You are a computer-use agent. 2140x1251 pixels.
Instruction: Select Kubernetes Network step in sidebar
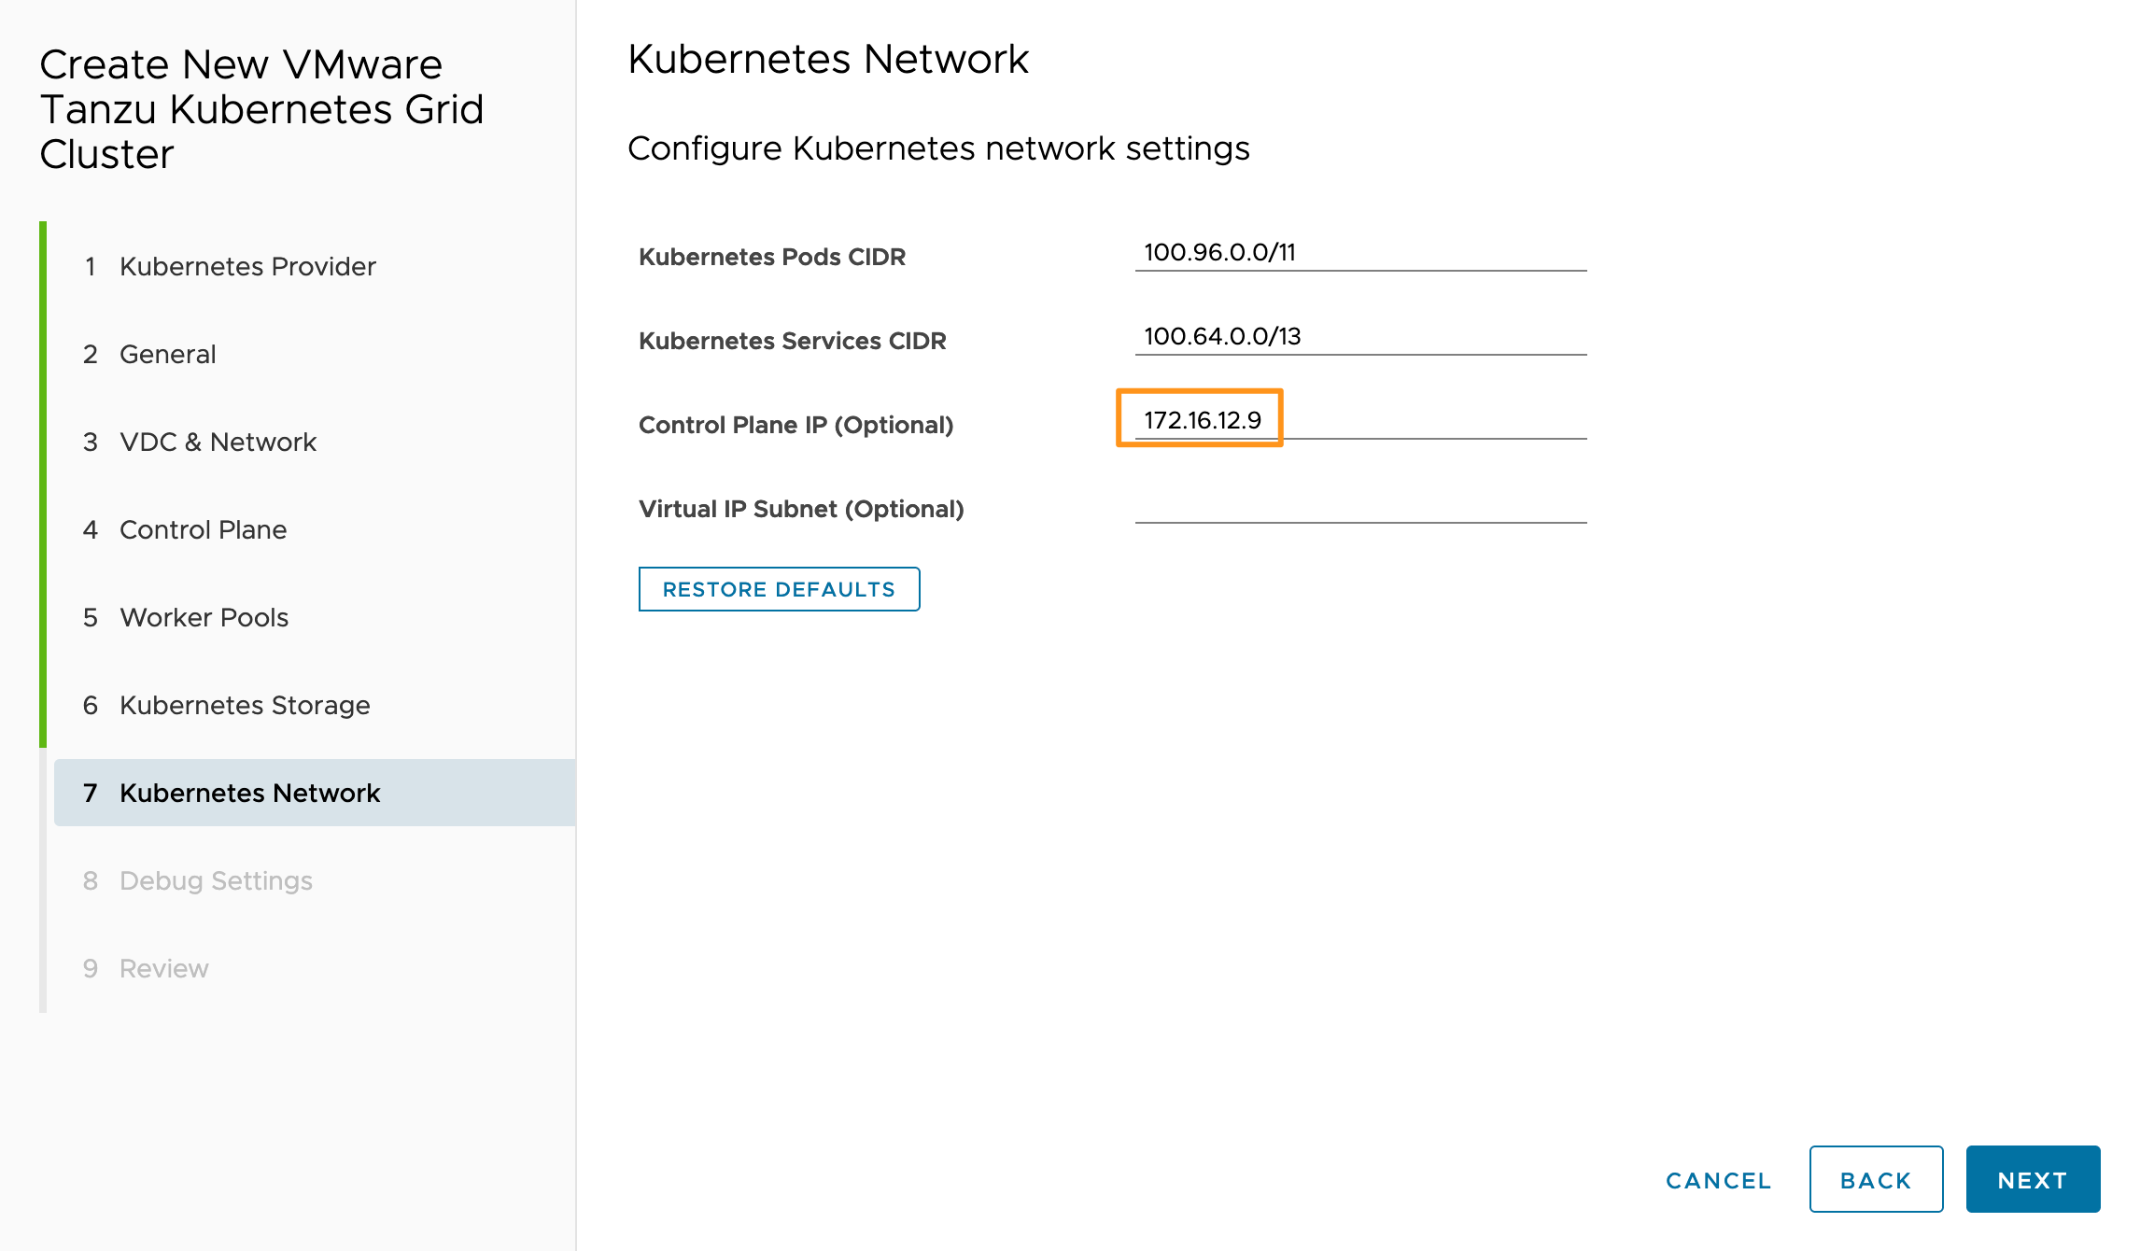click(x=315, y=793)
